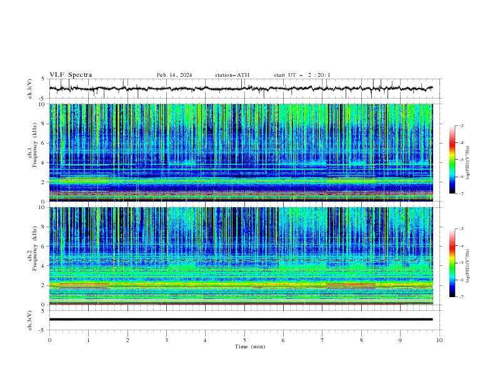Click the ch.1 PSD color bar
This screenshot has height=382, width=495.
click(452, 160)
